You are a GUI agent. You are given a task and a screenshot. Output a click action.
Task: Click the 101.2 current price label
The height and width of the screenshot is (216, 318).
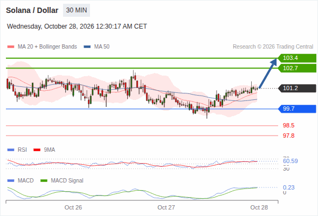[x=297, y=88]
